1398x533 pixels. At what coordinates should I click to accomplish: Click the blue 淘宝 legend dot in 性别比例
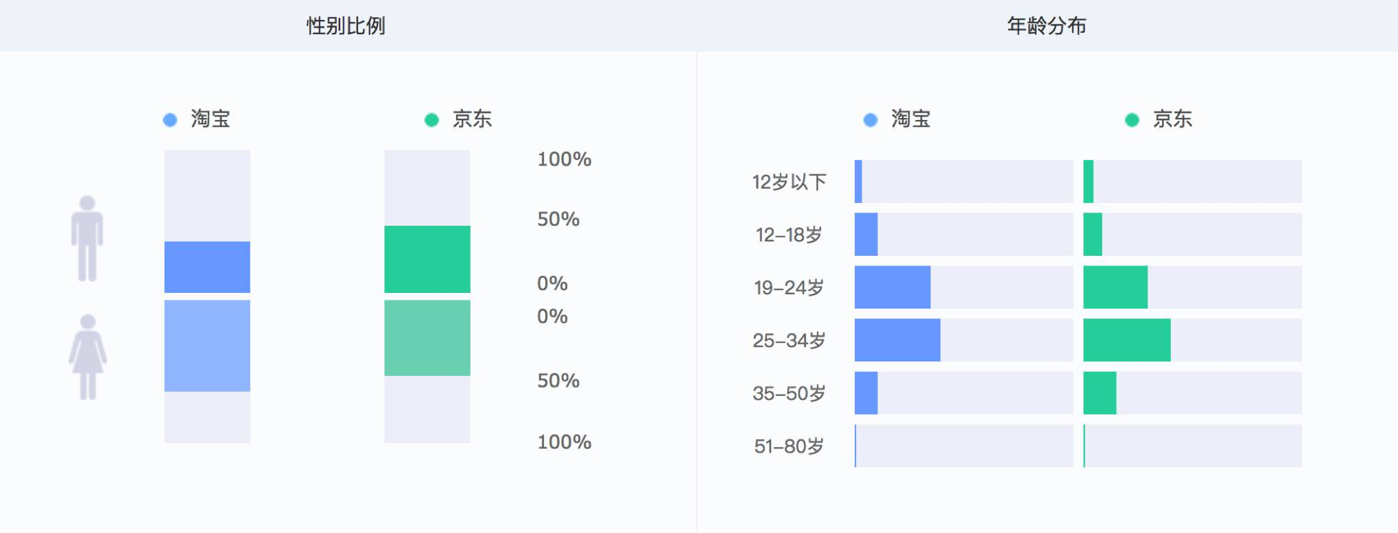[x=170, y=120]
